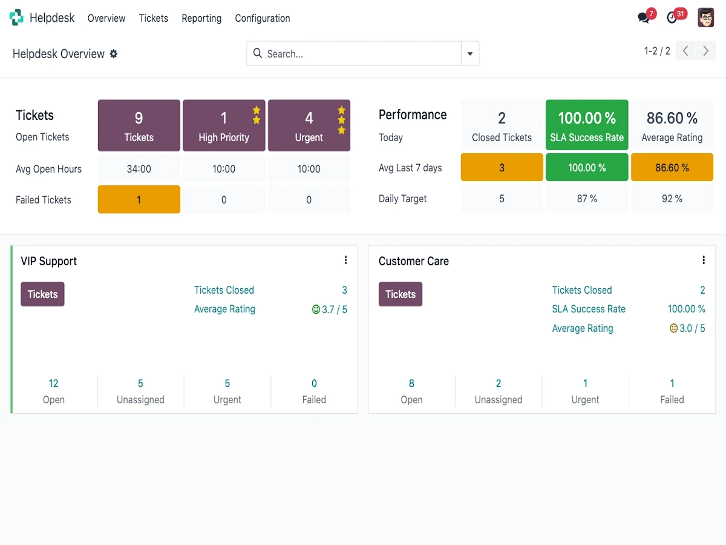This screenshot has width=726, height=545.
Task: Click Tickets button in VIP Support card
Action: [42, 294]
